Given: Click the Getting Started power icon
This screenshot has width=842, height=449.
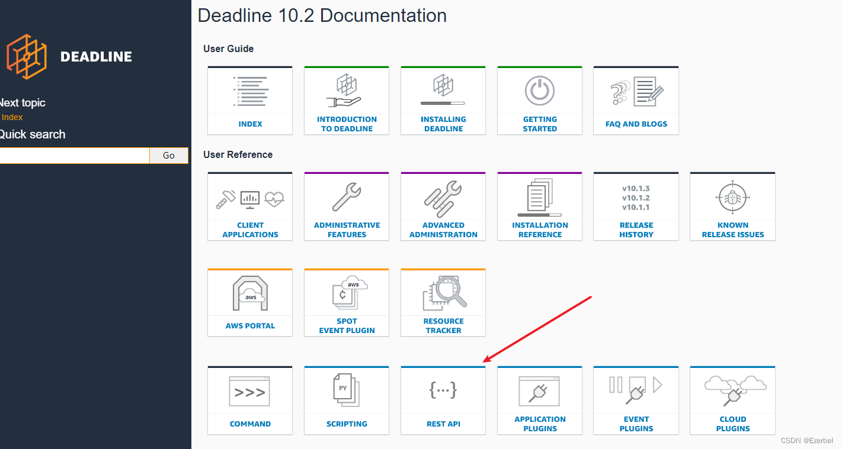Looking at the screenshot, I should point(540,90).
